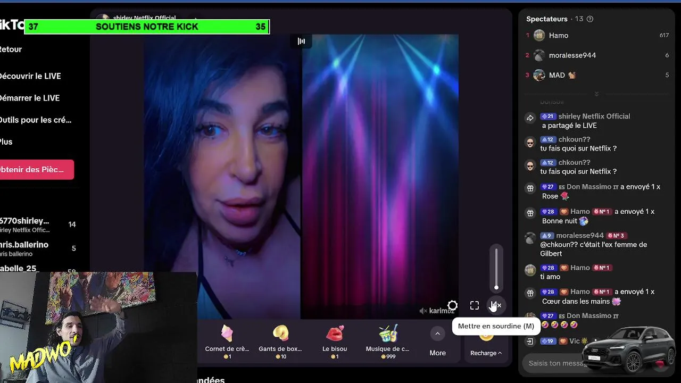Click the share arrow icon beside shirley's message
Screen dimensions: 681x383
530,118
